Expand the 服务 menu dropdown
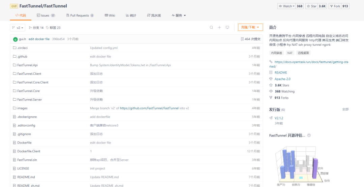364x187 pixels. (x=179, y=15)
